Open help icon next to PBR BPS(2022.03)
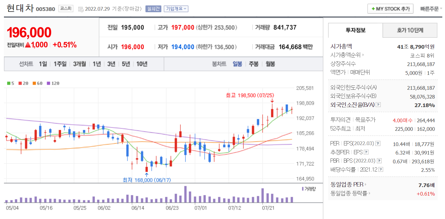445x219 pixels. click(x=379, y=161)
